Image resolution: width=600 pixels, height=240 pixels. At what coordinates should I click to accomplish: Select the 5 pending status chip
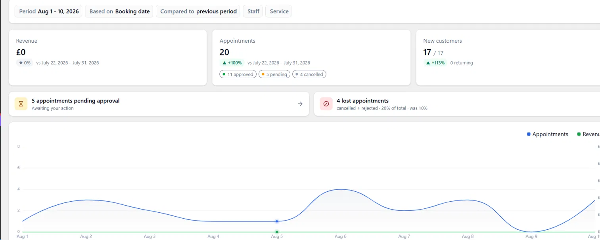click(274, 74)
